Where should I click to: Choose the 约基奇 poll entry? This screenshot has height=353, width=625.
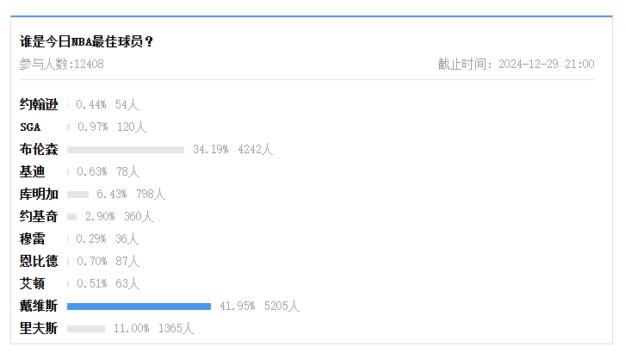(39, 216)
